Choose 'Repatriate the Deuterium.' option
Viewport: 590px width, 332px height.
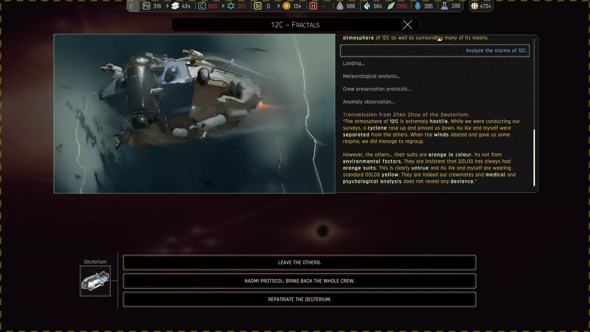[299, 299]
